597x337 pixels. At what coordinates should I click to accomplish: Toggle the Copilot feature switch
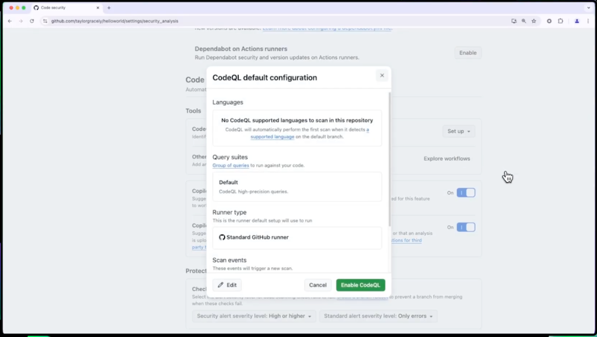tap(466, 192)
